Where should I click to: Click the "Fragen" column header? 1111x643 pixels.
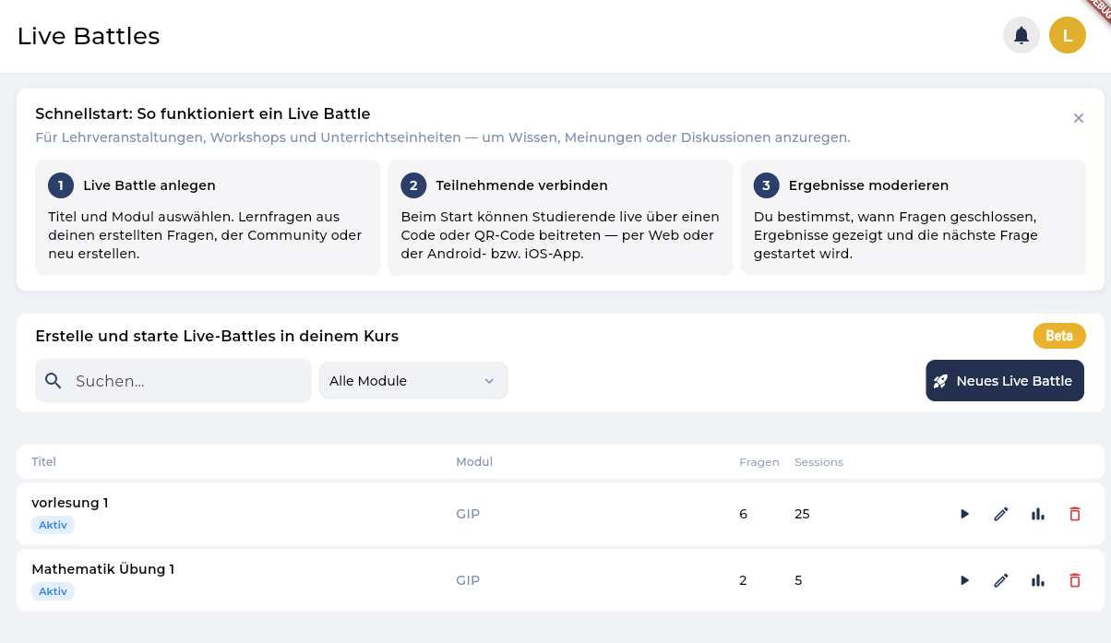coord(759,462)
